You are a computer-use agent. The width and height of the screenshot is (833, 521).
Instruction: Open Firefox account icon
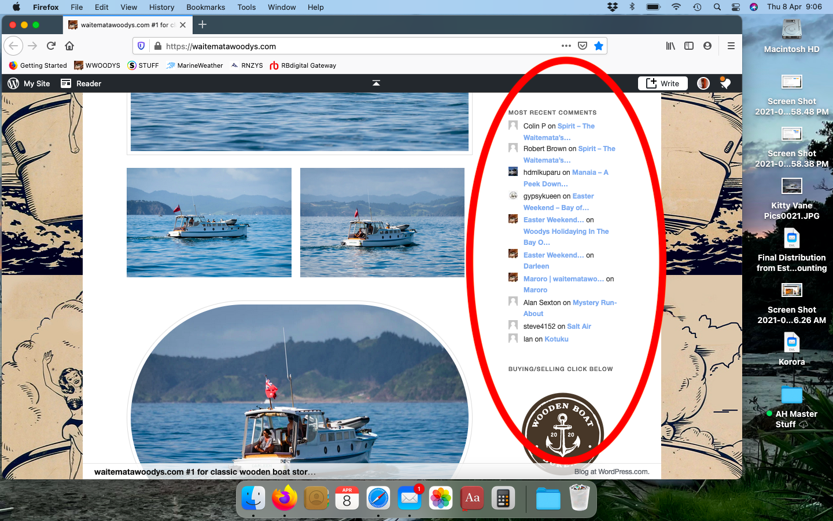coord(707,46)
